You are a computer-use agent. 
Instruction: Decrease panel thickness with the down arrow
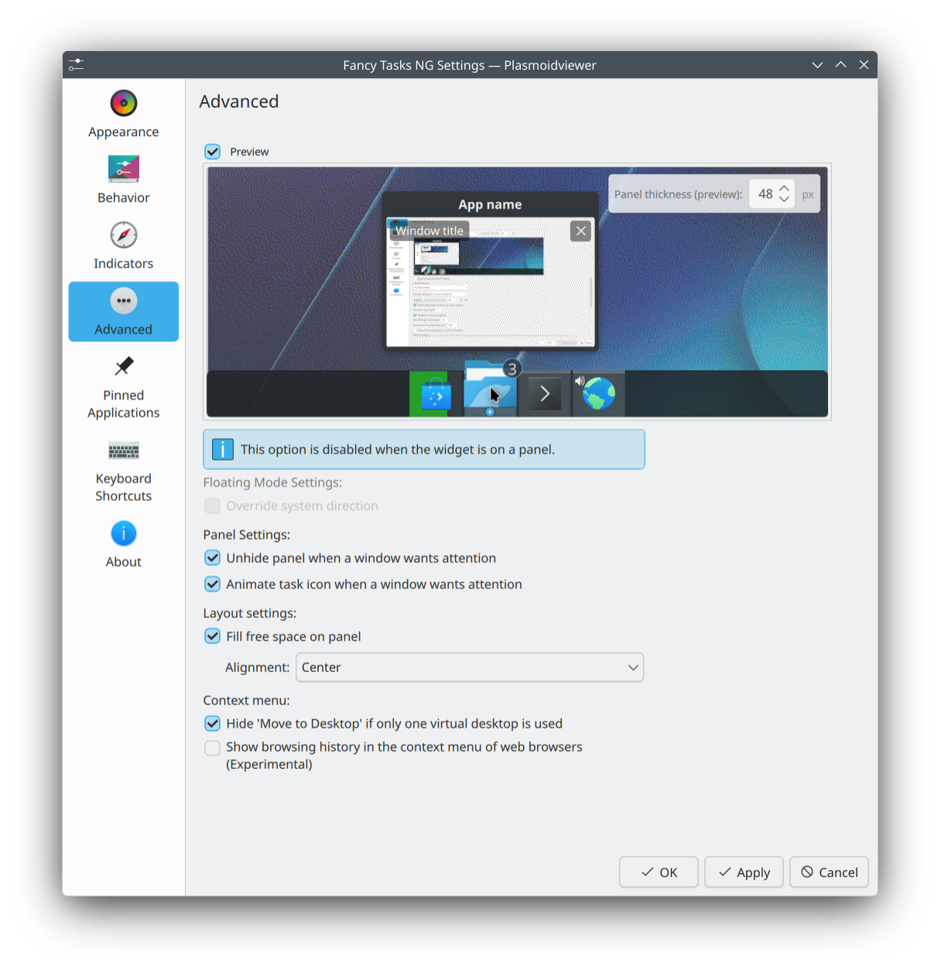pyautogui.click(x=784, y=200)
